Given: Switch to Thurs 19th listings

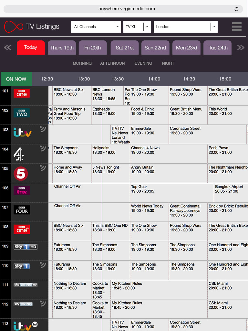Looking at the screenshot, I should (62, 48).
